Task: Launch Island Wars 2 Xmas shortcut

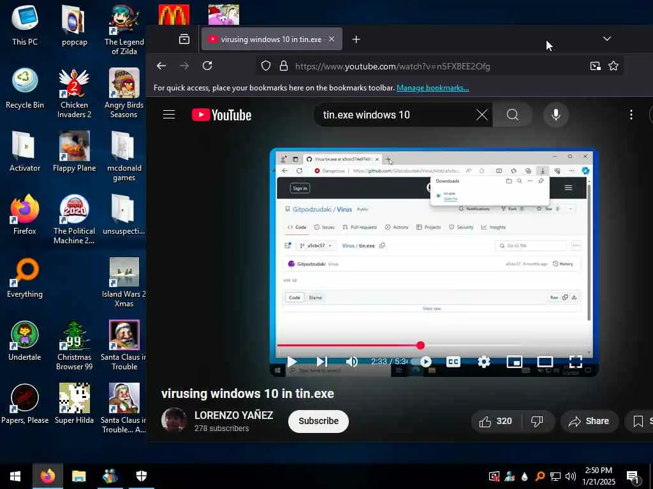Action: coord(124,283)
